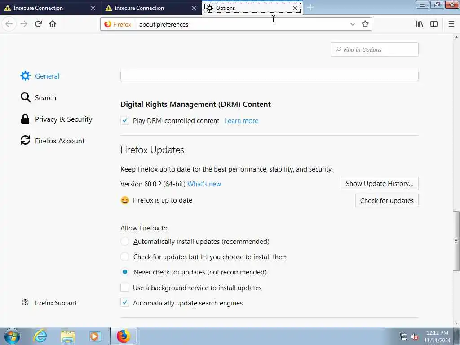
Task: Bookmark this page with the star icon
Action: tap(365, 24)
